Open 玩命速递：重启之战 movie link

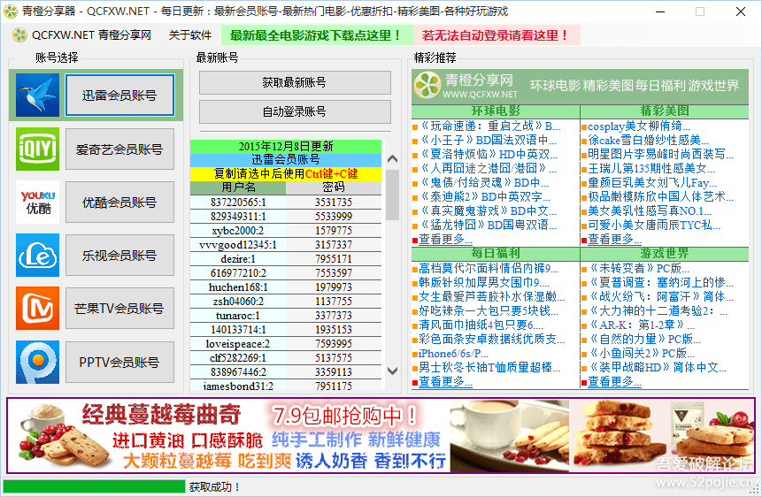tap(489, 126)
